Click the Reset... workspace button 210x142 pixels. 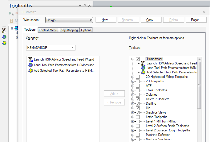pos(196,20)
